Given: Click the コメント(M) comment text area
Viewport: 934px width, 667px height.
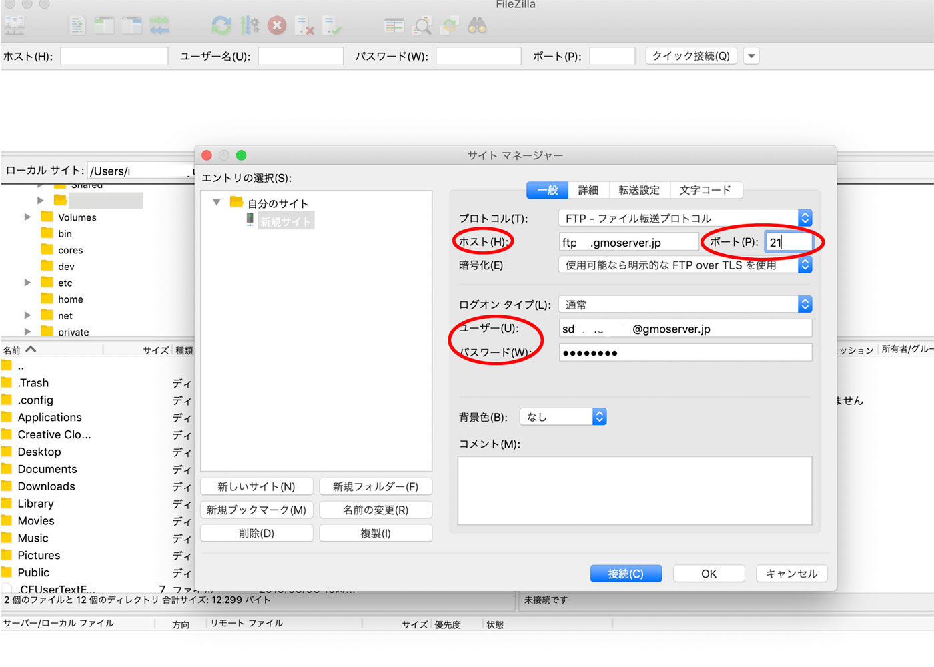Looking at the screenshot, I should (x=634, y=490).
